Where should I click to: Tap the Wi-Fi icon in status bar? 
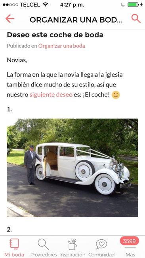45,5
